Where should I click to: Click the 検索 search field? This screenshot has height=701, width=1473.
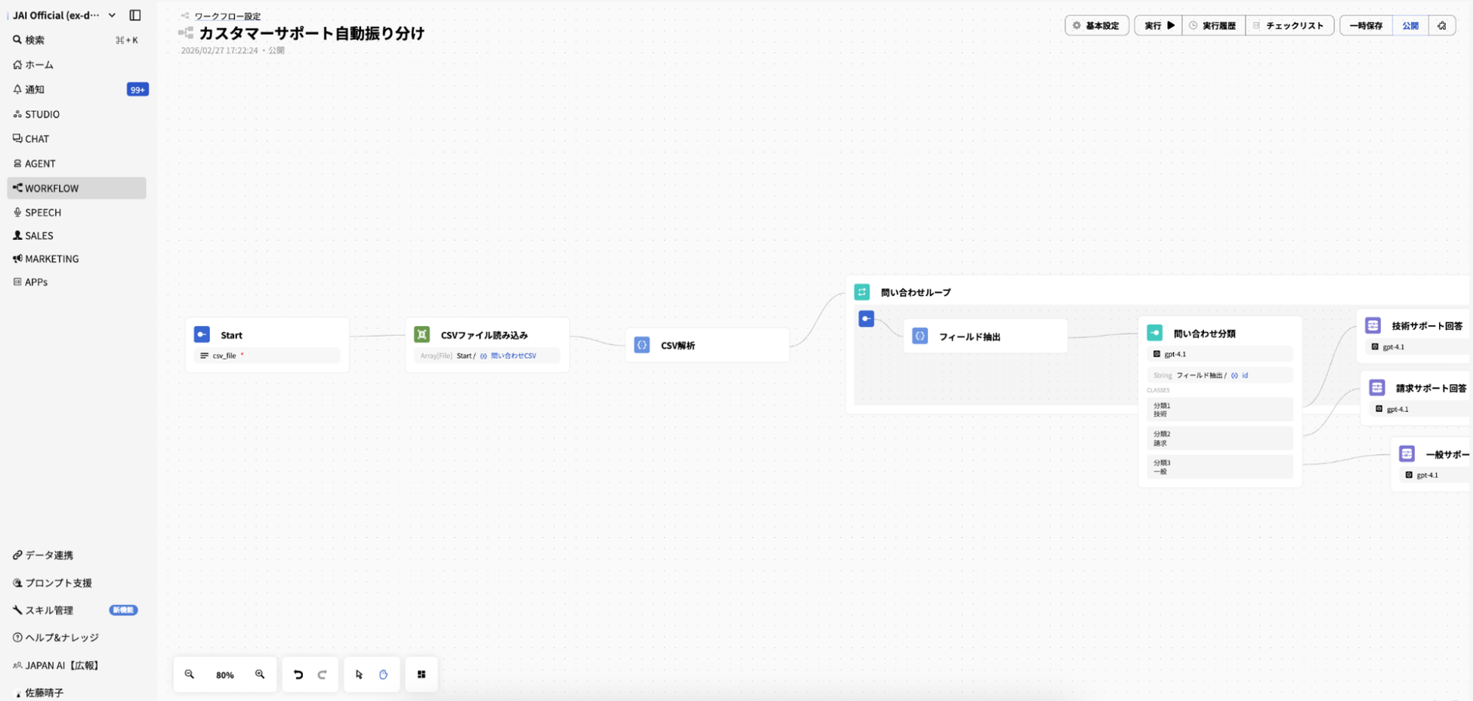tap(35, 40)
